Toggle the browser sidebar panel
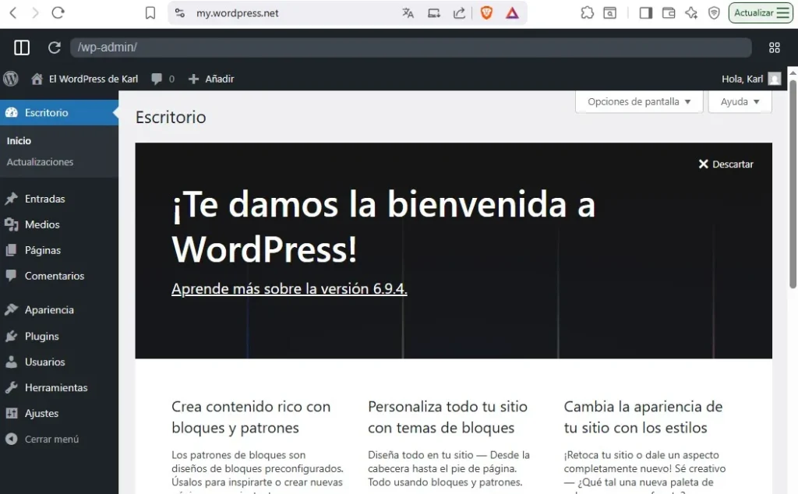The height and width of the screenshot is (494, 798). click(x=645, y=12)
